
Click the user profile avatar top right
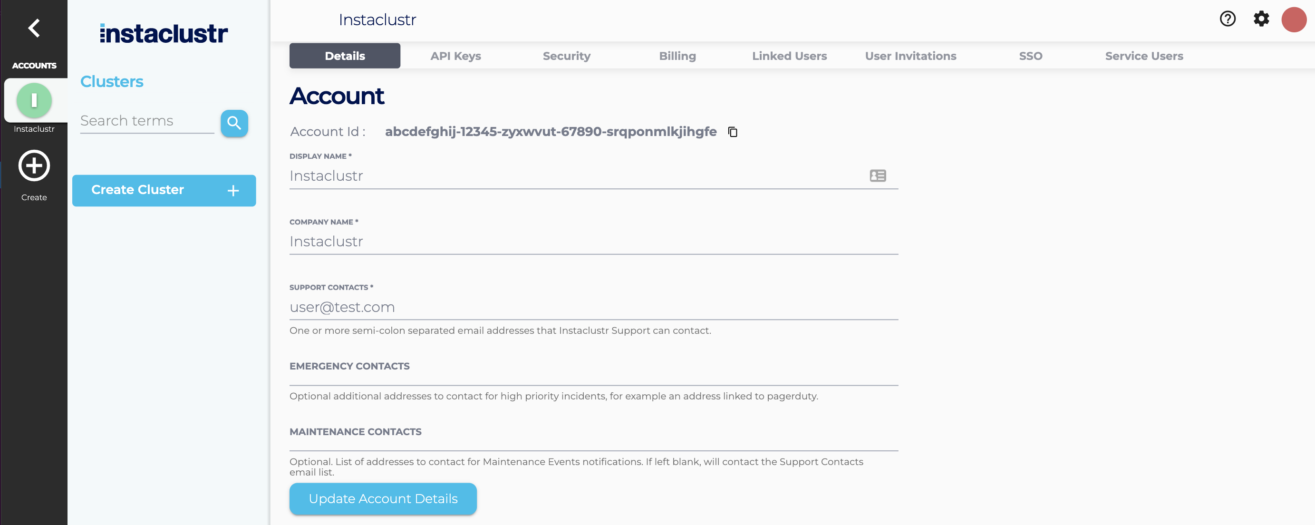(x=1294, y=19)
